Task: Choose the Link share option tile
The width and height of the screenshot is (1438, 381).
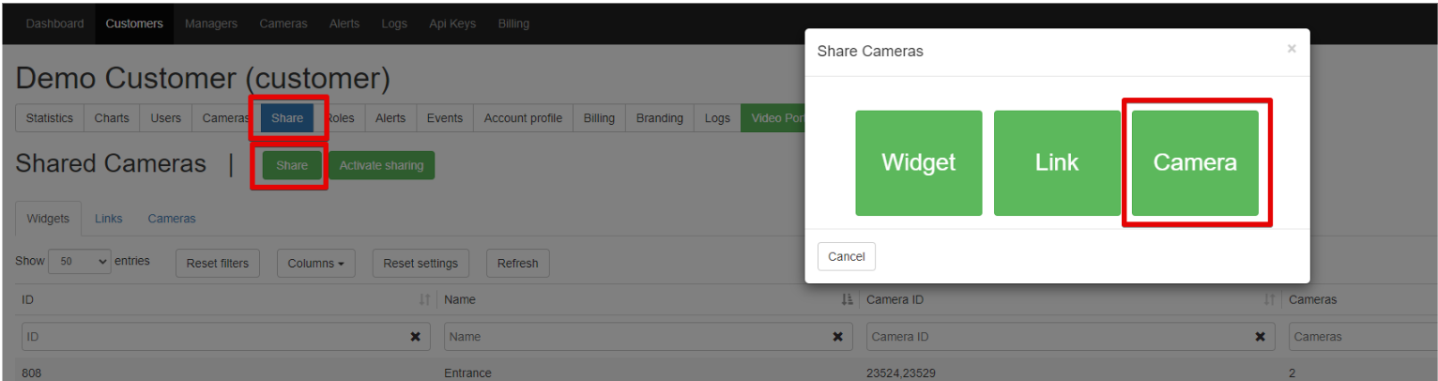Action: point(1057,162)
